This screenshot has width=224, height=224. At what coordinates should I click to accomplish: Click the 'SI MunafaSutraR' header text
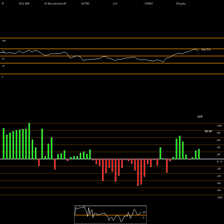(55, 4)
